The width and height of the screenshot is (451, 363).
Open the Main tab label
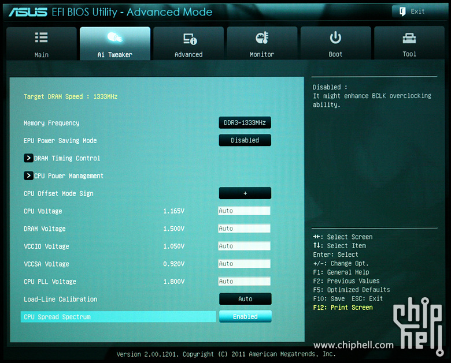tap(42, 55)
